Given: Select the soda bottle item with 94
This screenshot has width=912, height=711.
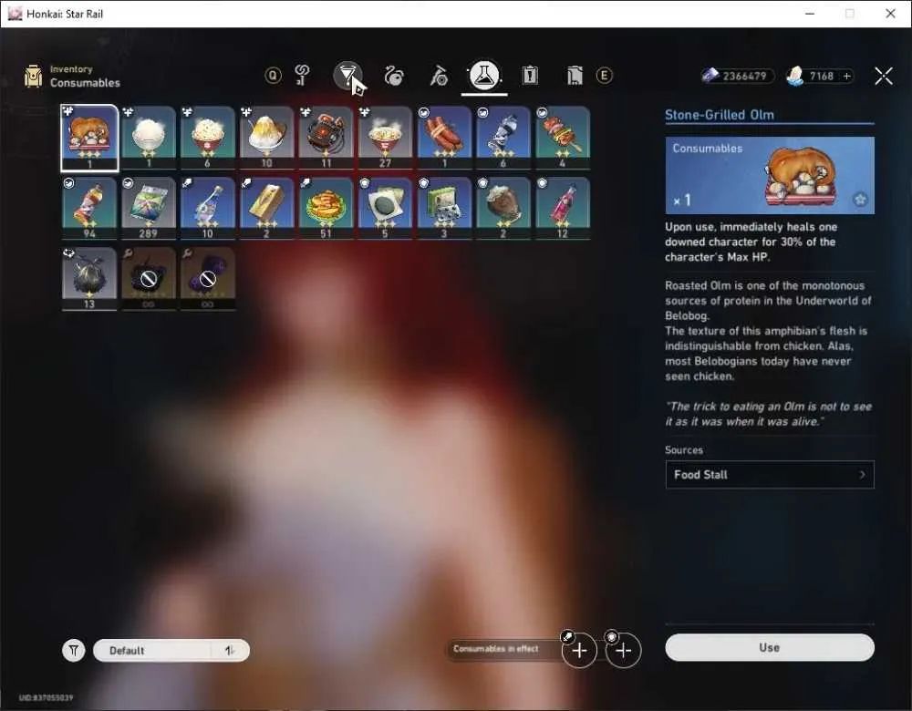Looking at the screenshot, I should (89, 209).
